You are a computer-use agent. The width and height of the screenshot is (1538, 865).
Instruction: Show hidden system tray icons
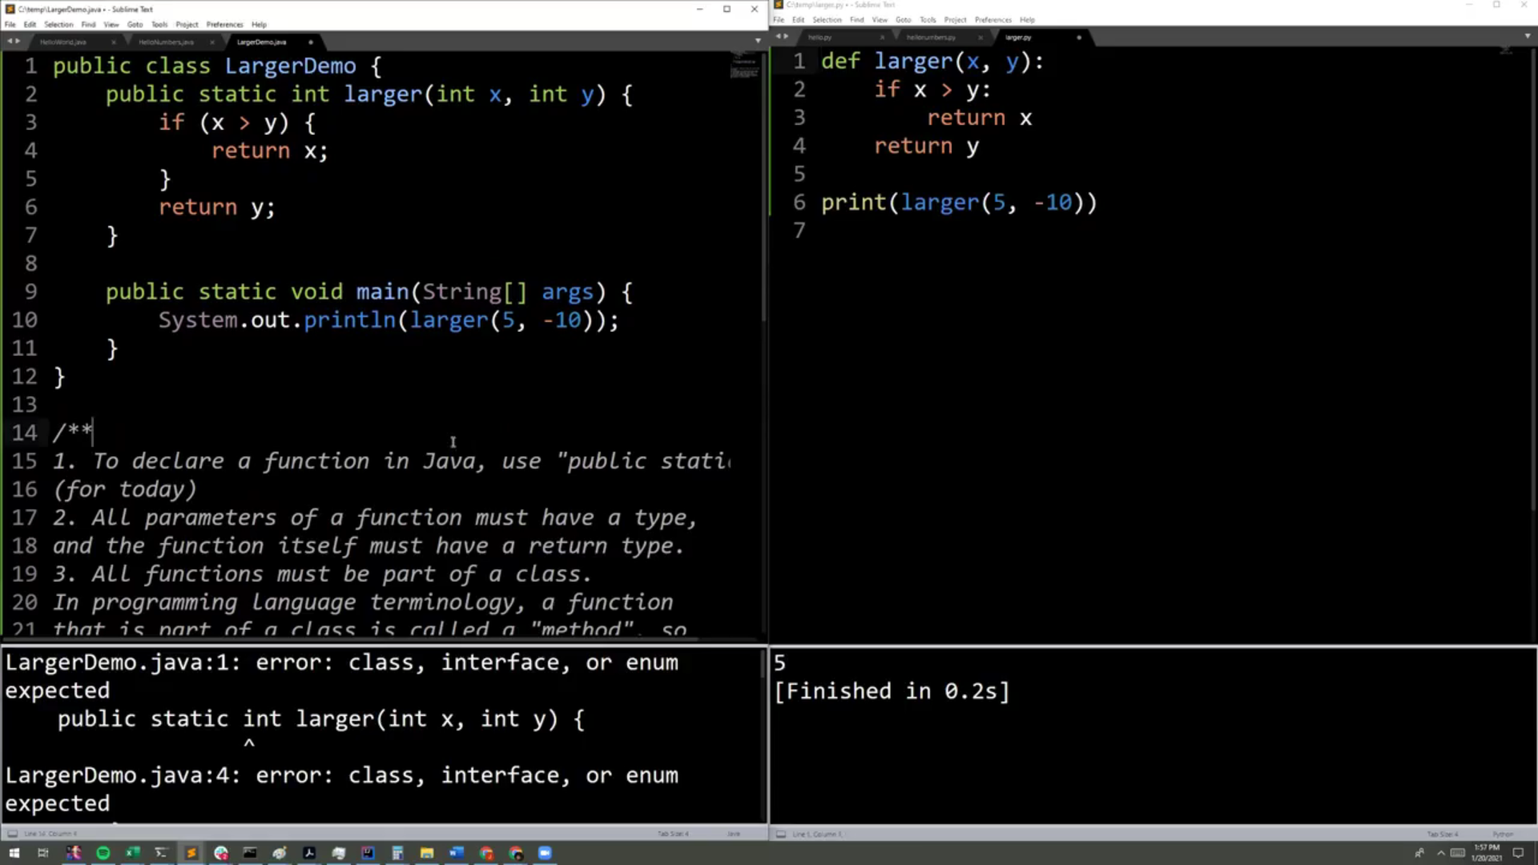pyautogui.click(x=1441, y=853)
